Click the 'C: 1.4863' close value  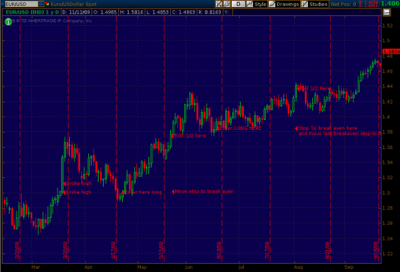click(184, 12)
